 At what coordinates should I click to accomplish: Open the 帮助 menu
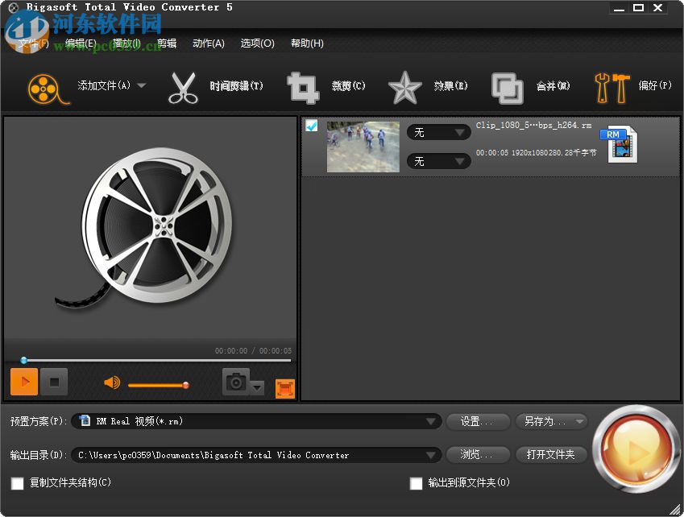point(306,43)
